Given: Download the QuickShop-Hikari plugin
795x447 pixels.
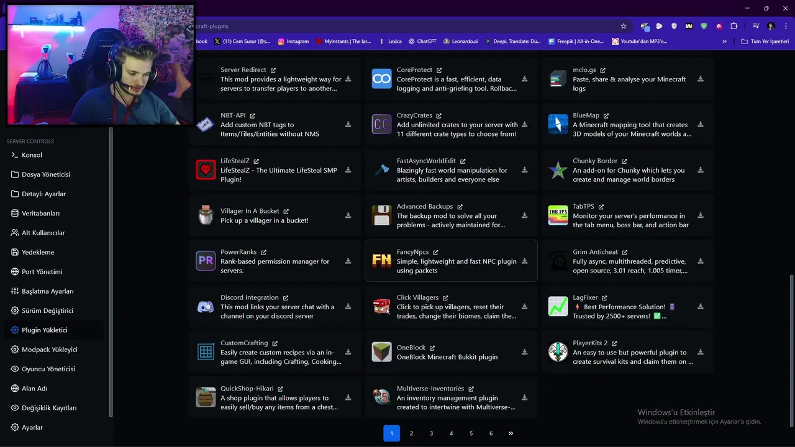Looking at the screenshot, I should (348, 397).
